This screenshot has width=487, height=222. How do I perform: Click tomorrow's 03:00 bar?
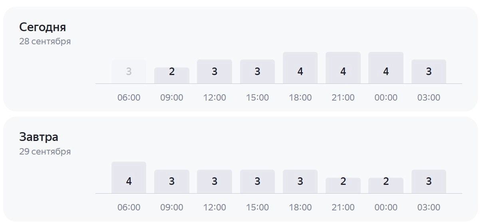(x=429, y=181)
